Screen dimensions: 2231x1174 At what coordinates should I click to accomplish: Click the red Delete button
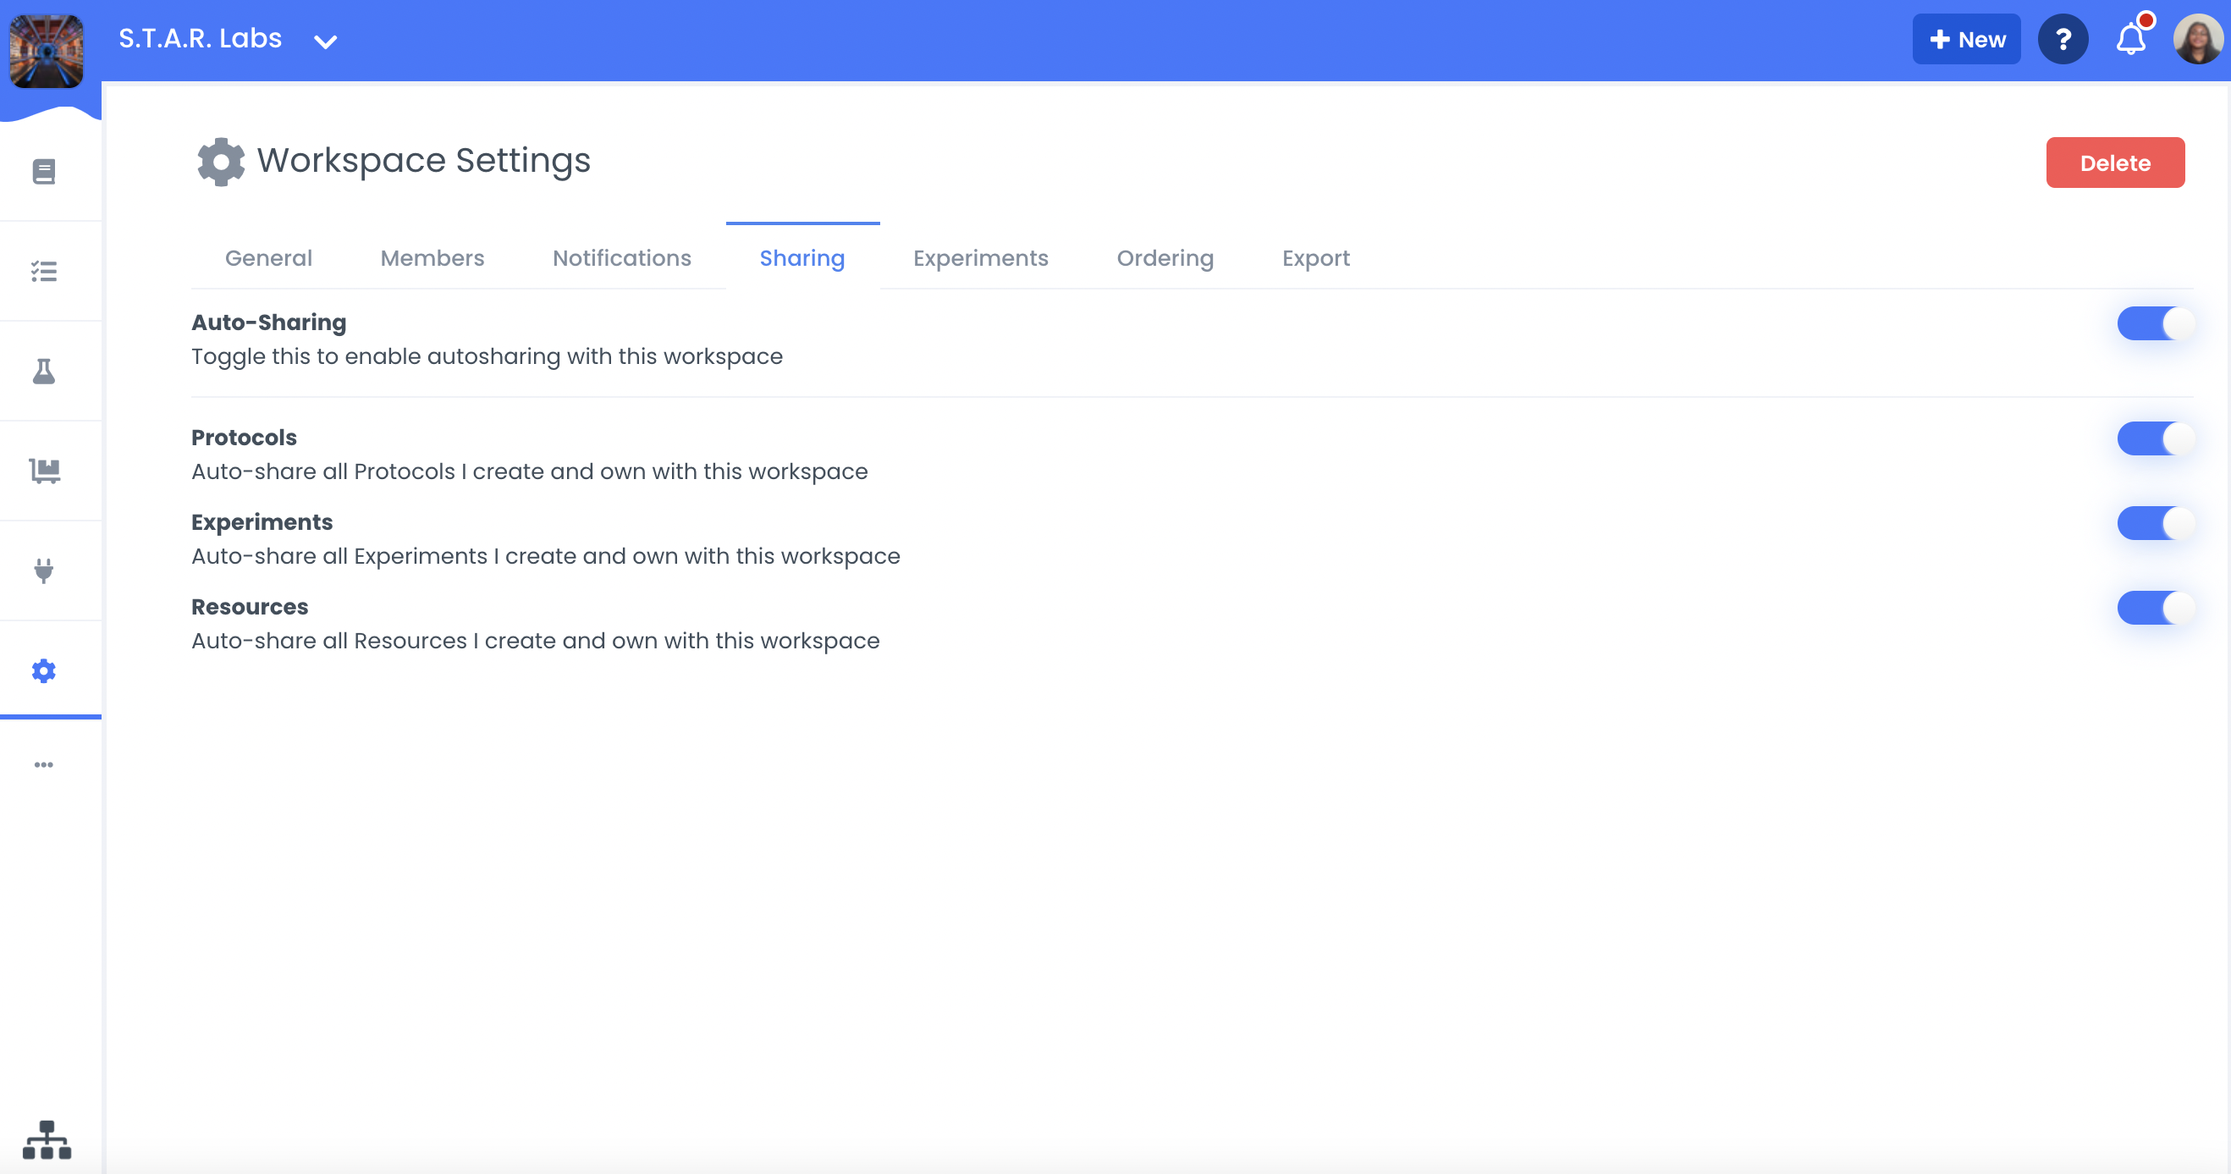click(x=2114, y=163)
